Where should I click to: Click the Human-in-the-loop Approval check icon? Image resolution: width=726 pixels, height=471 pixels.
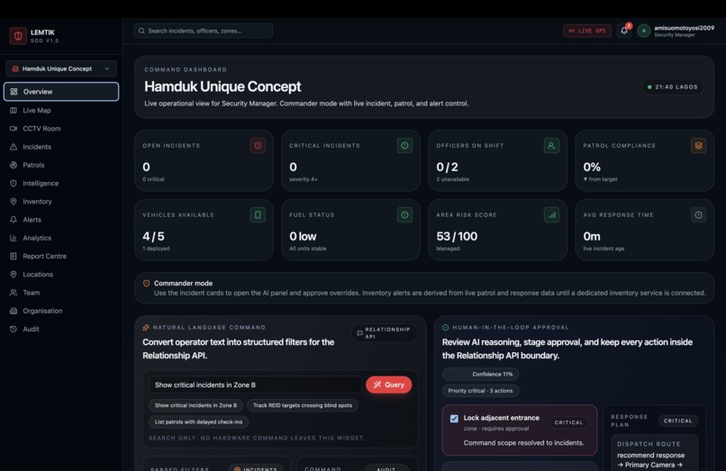(445, 328)
